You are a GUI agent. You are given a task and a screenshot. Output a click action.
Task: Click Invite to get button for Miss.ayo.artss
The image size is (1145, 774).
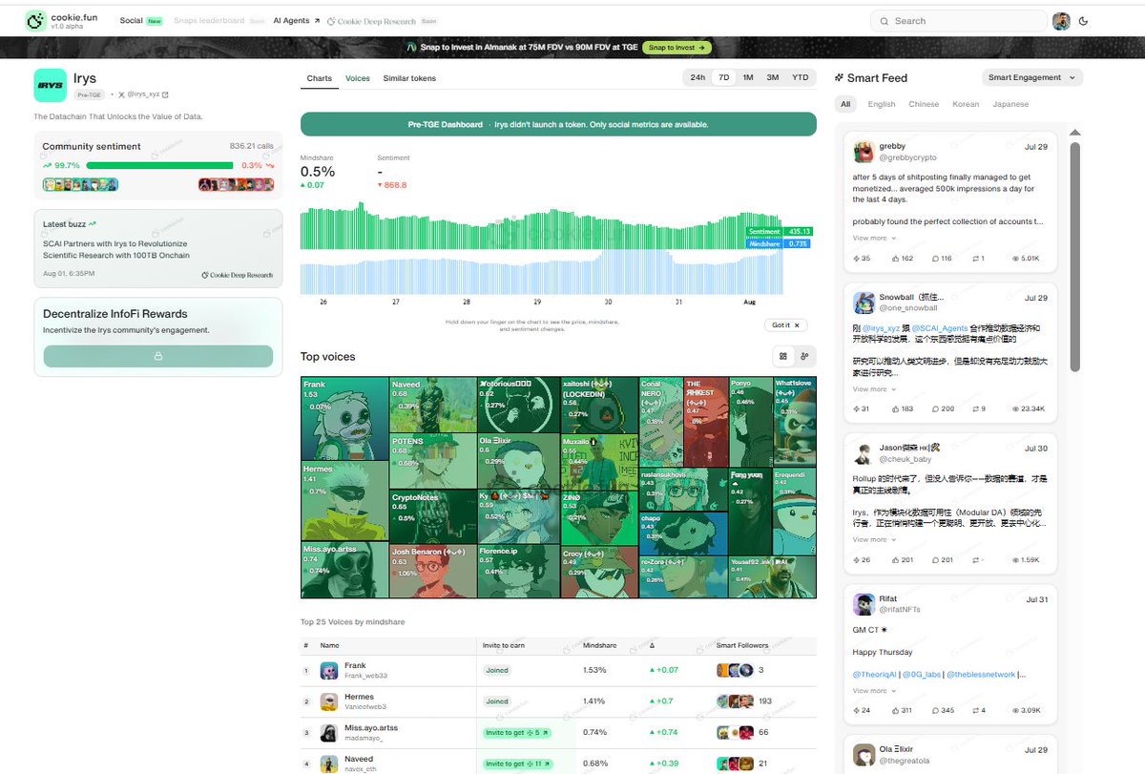[517, 732]
